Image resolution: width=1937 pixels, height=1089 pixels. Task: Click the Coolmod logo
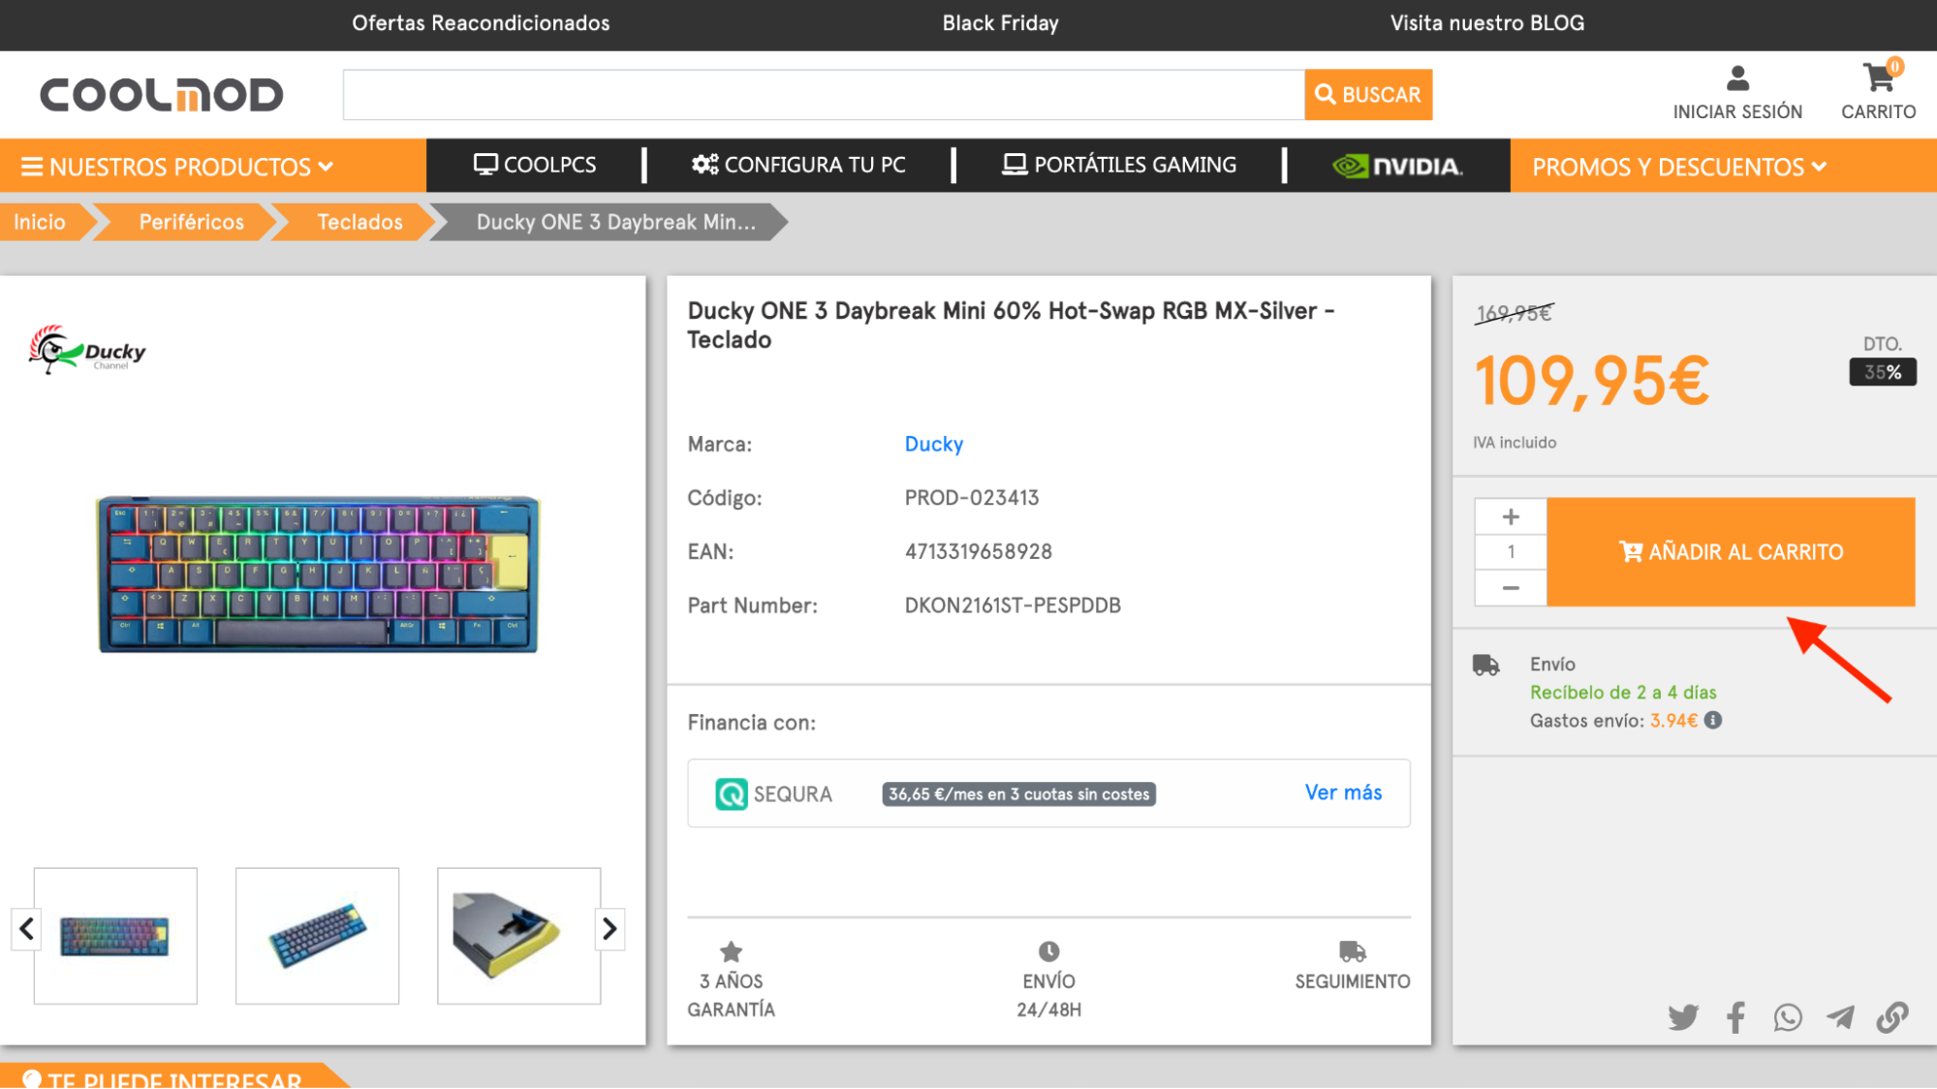pos(161,94)
